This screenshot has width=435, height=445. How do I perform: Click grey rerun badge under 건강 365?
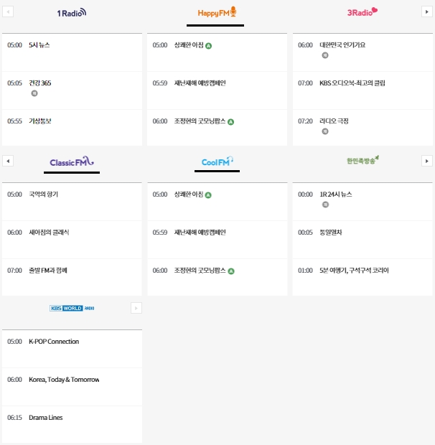tap(34, 93)
